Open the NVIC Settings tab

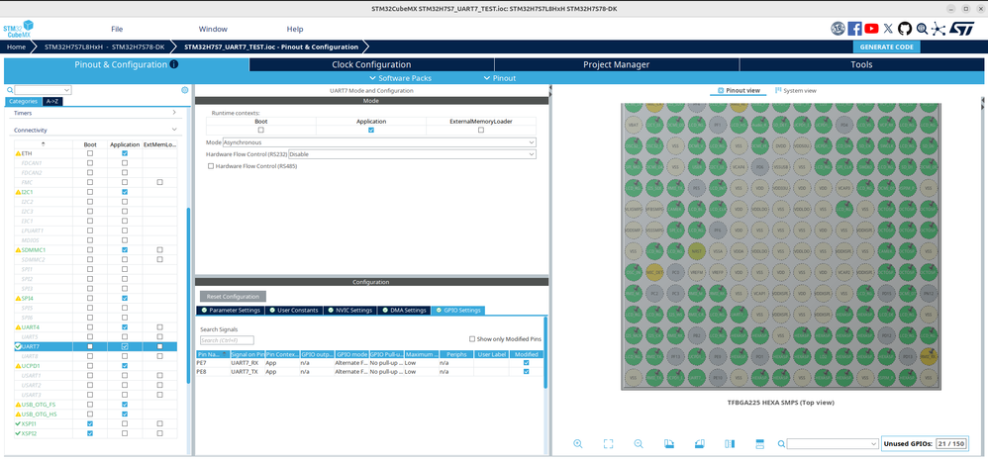tap(349, 310)
